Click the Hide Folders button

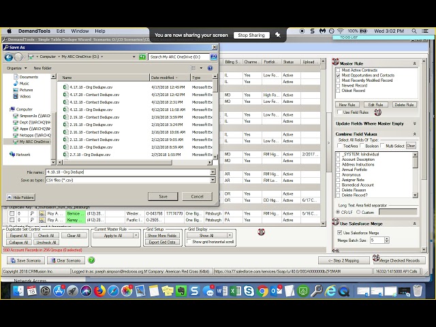20,197
